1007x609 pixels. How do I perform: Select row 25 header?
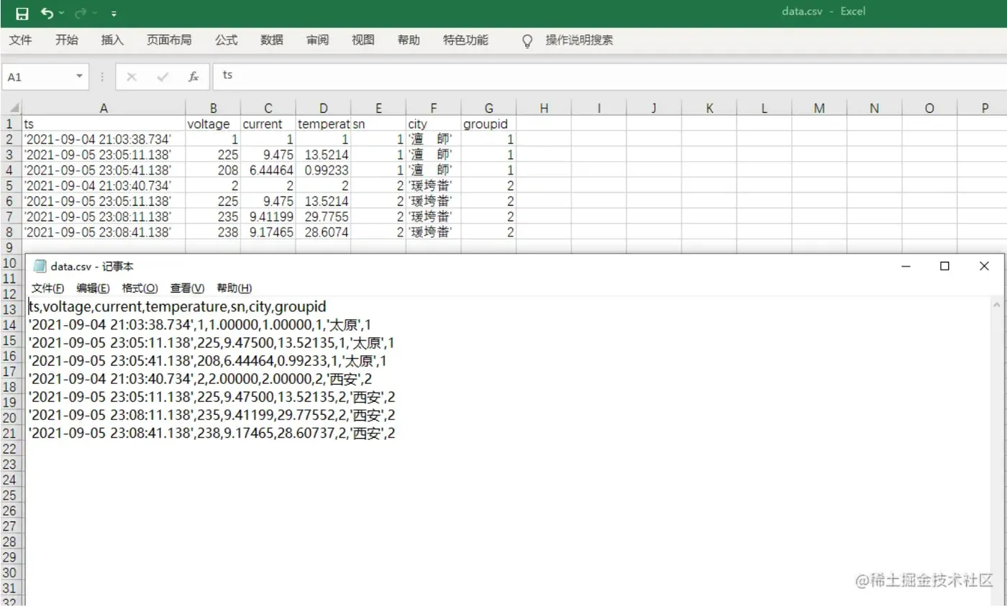11,495
